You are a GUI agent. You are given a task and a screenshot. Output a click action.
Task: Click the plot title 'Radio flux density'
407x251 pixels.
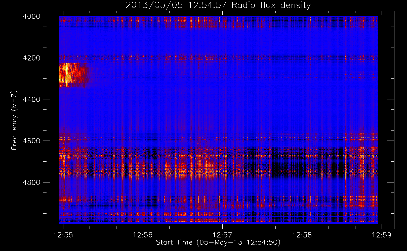click(x=271, y=5)
